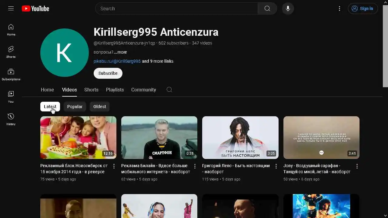Select the Videos tab
Screen dimensions: 388x218
[69, 90]
